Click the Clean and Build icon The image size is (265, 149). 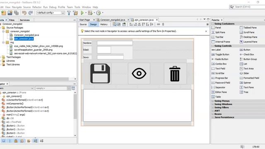(75, 13)
